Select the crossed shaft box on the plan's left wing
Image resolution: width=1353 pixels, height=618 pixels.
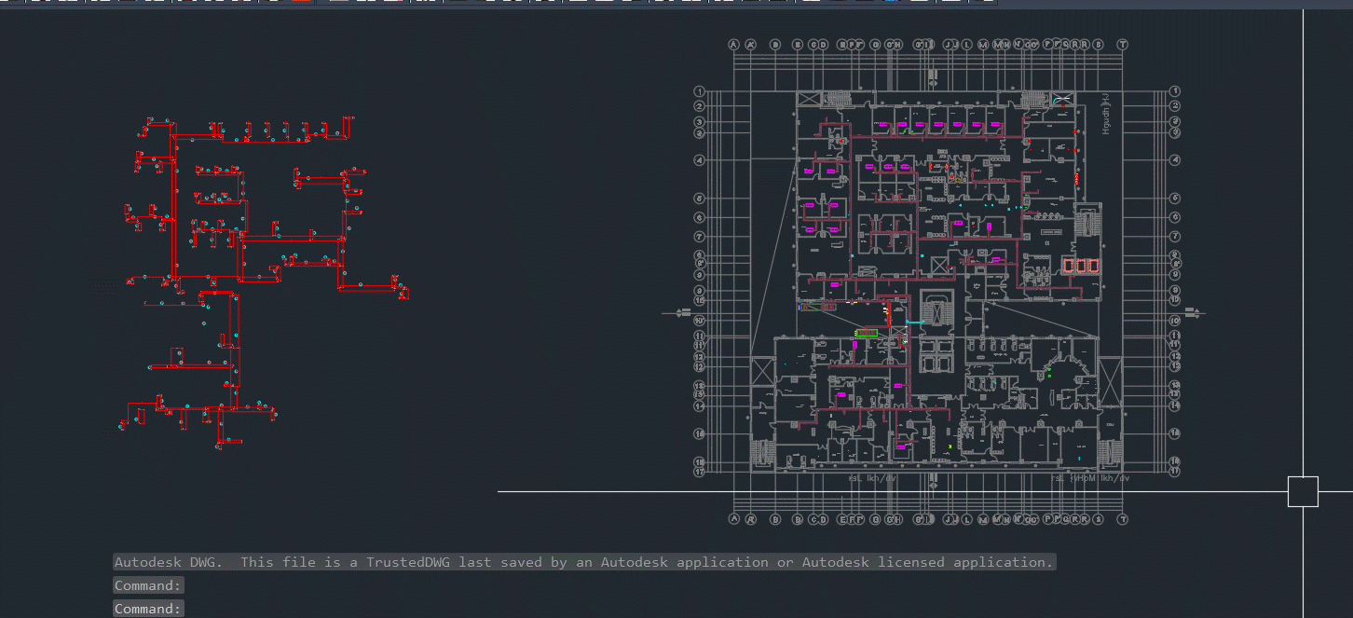point(764,370)
